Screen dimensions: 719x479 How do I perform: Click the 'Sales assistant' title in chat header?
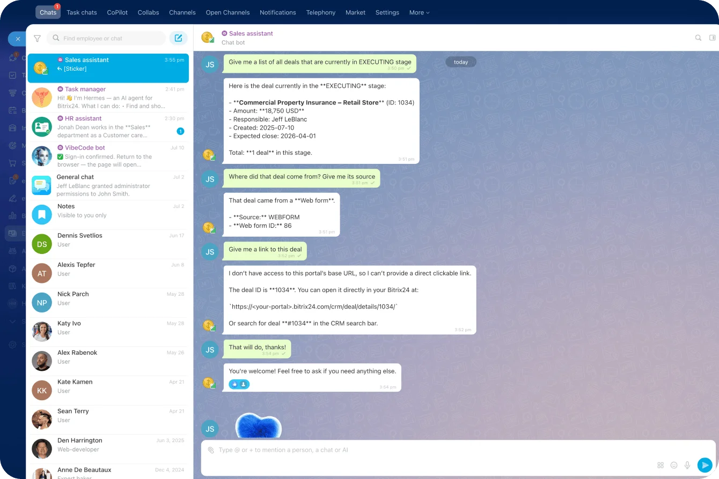click(251, 33)
